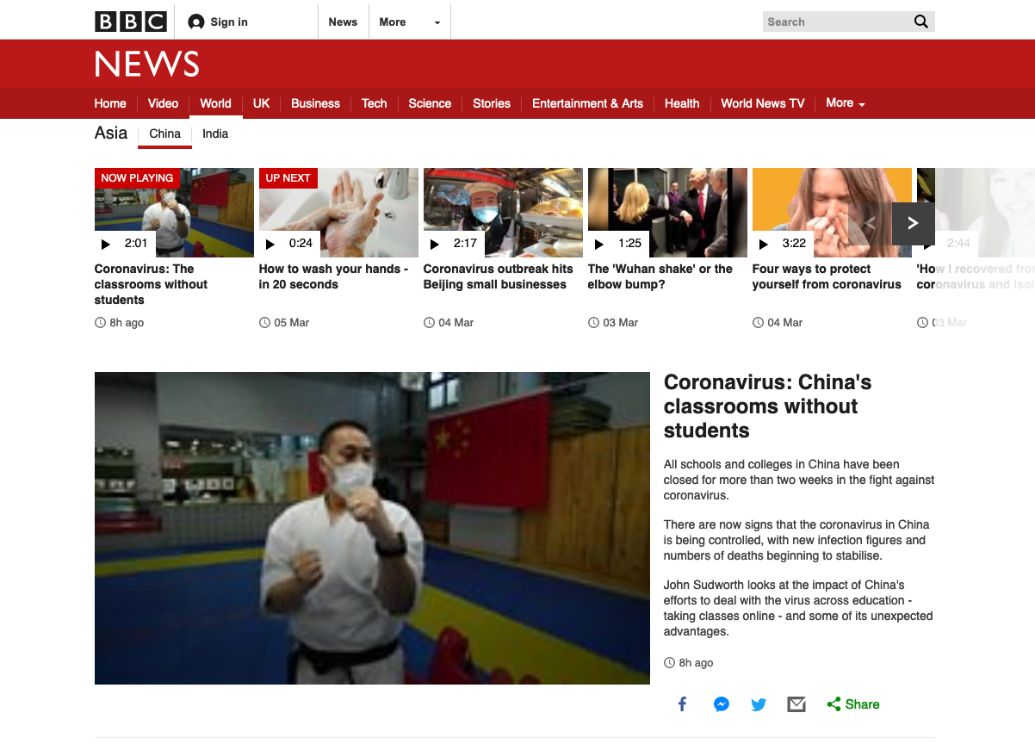This screenshot has width=1035, height=750.
Task: Select the India tab under Asia
Action: (215, 133)
